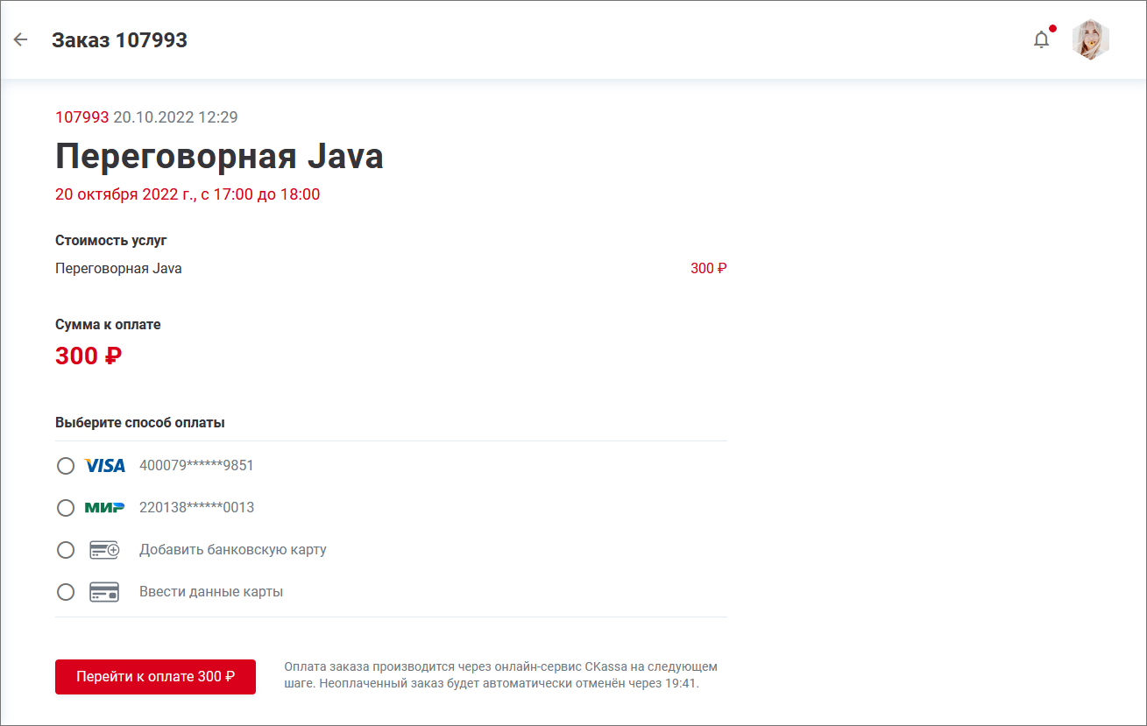Click the Переговорная Java heading
Screen dimensions: 1147x726
pos(219,157)
